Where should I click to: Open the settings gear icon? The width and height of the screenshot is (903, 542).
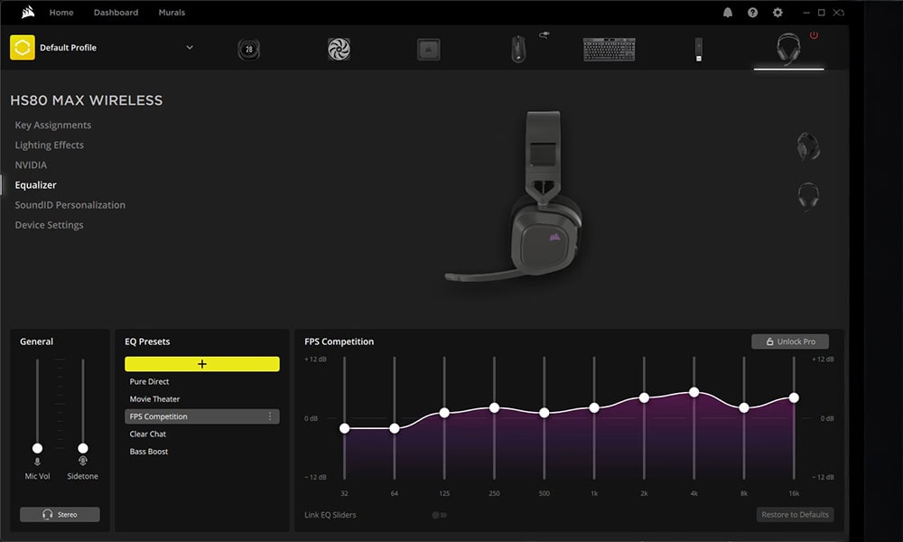coord(777,13)
